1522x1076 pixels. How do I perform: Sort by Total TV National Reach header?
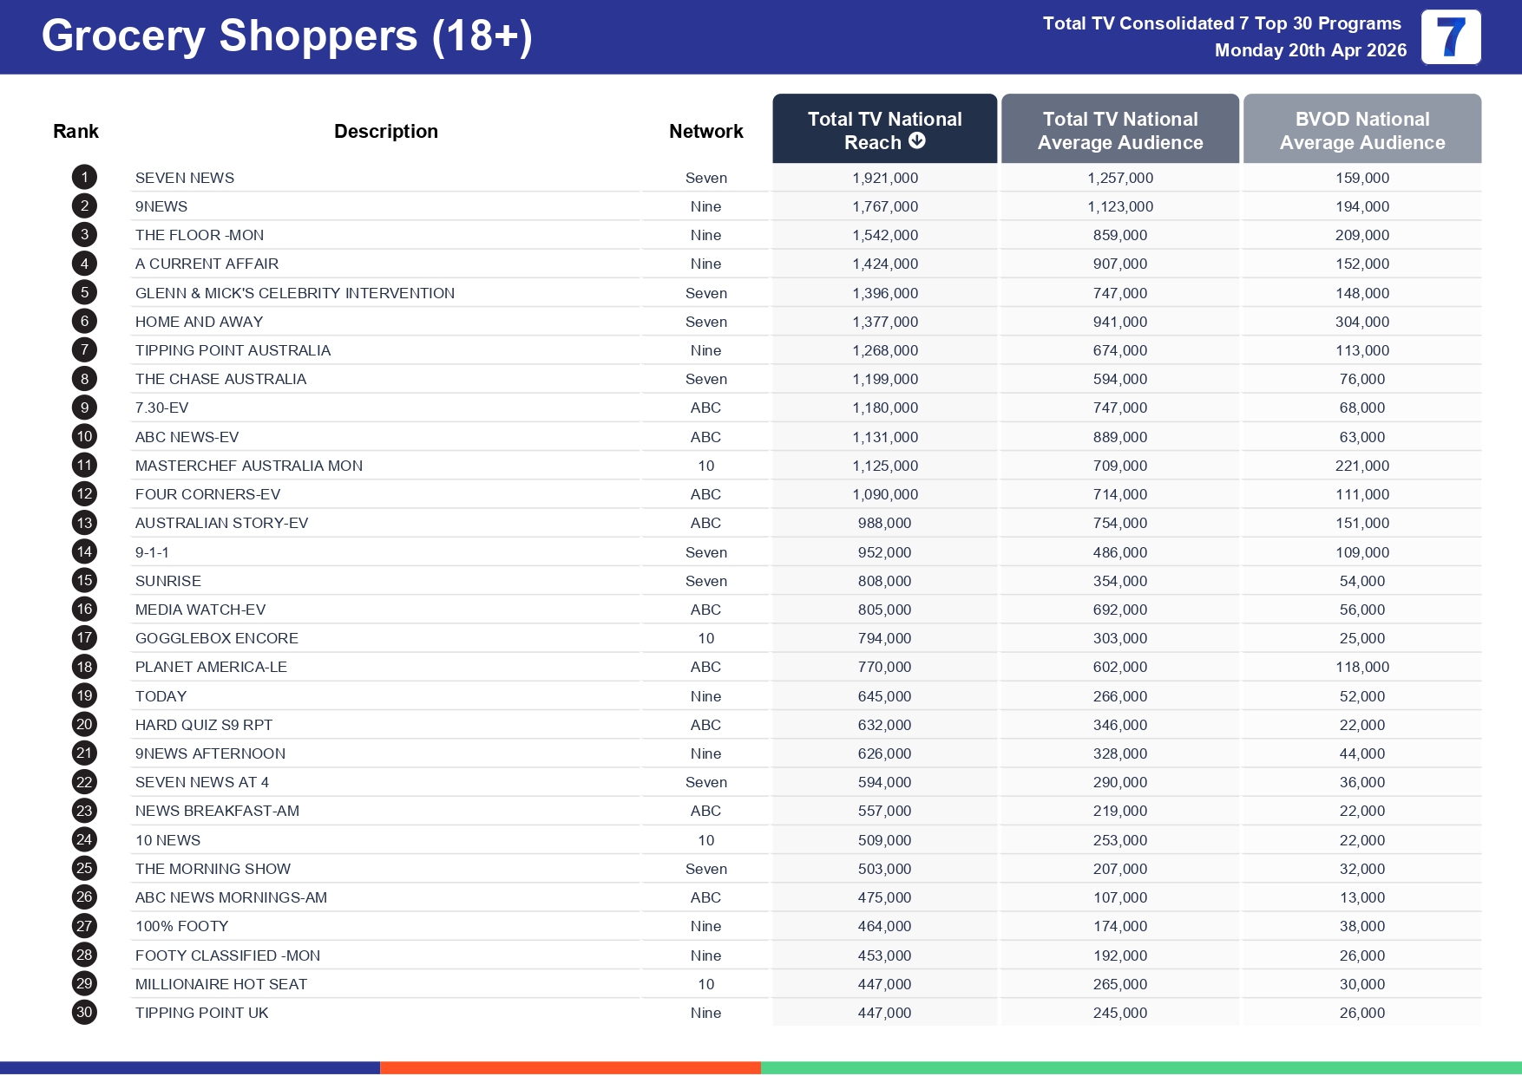(883, 121)
